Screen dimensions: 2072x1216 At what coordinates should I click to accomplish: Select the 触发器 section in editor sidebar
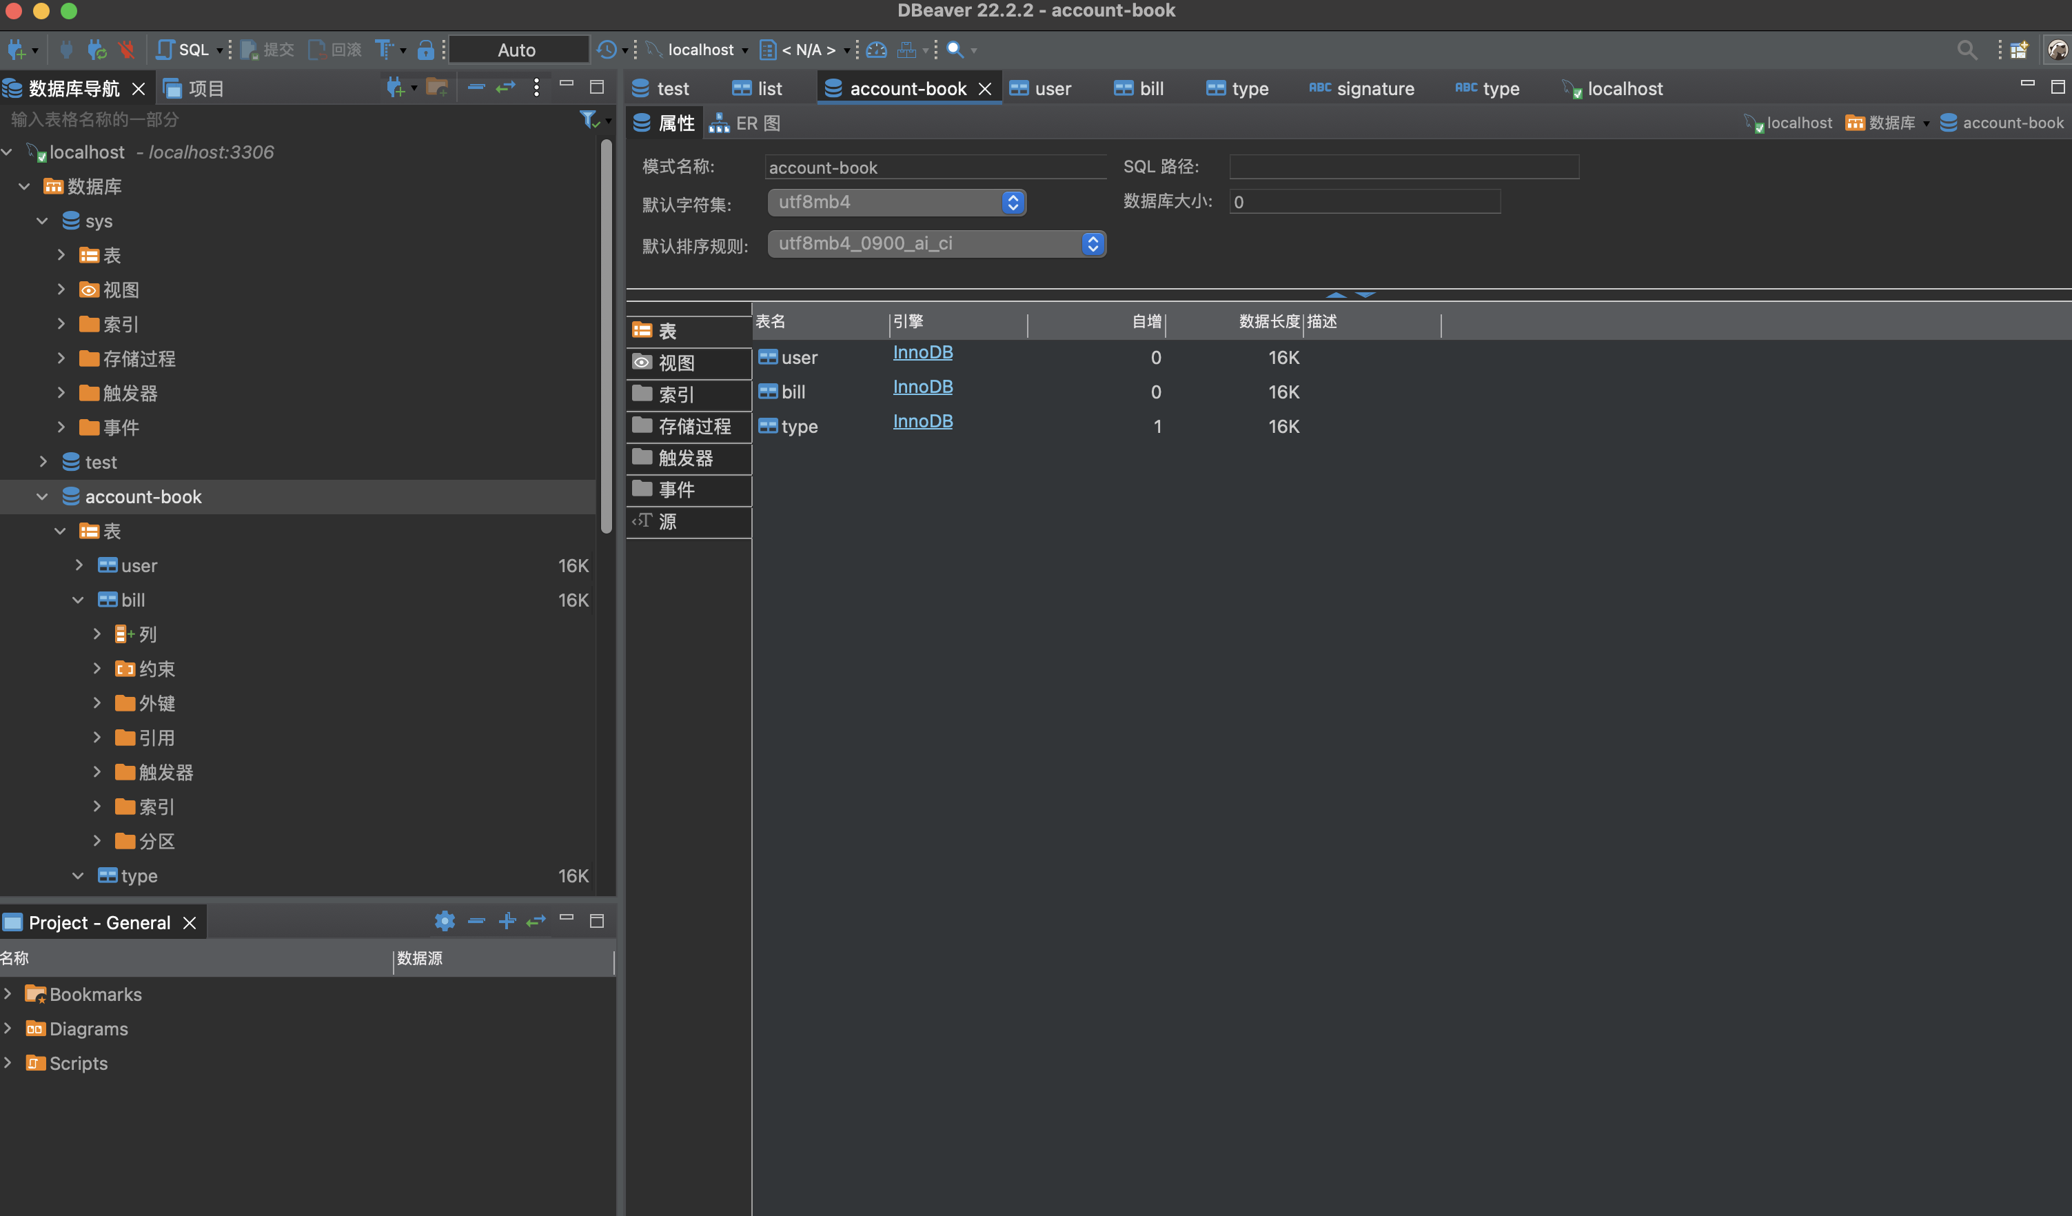(689, 458)
